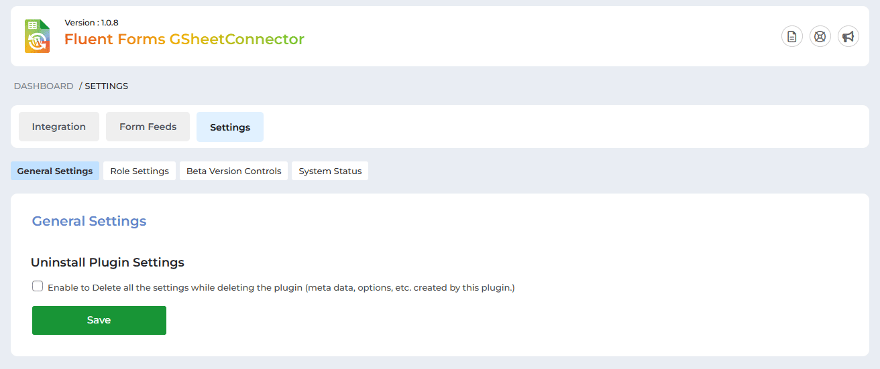This screenshot has height=369, width=880.
Task: Click the Uninstall Plugin Settings heading
Action: tap(107, 263)
